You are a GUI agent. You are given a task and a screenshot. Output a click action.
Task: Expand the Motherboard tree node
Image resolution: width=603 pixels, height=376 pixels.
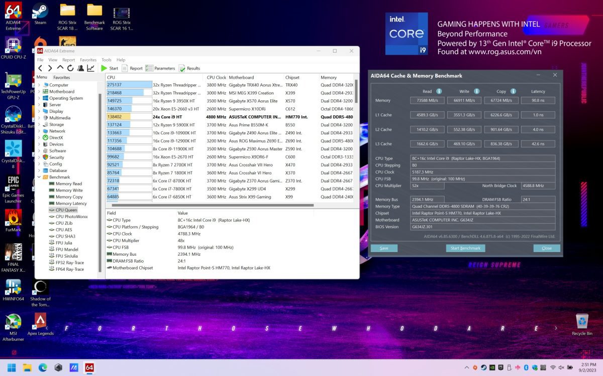(39, 92)
